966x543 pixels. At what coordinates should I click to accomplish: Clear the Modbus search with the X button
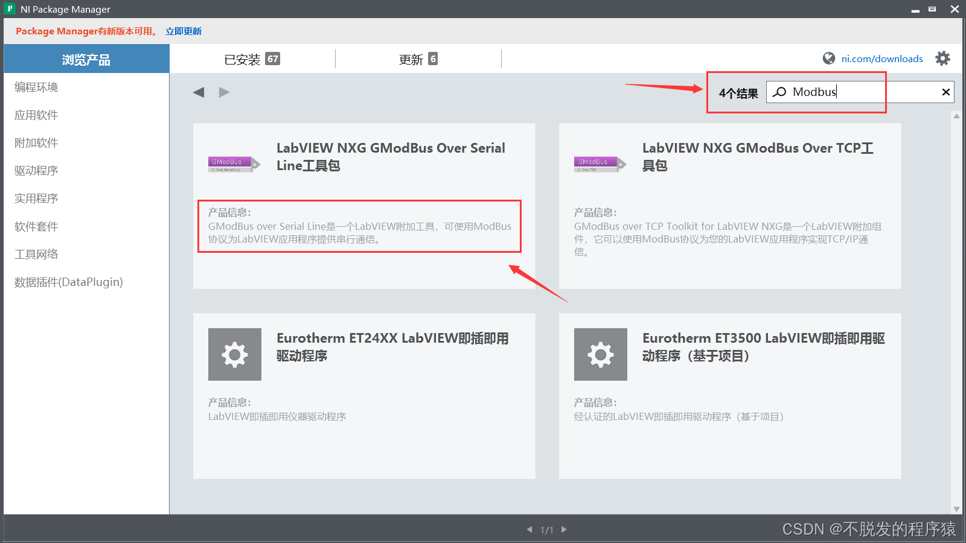(x=945, y=92)
